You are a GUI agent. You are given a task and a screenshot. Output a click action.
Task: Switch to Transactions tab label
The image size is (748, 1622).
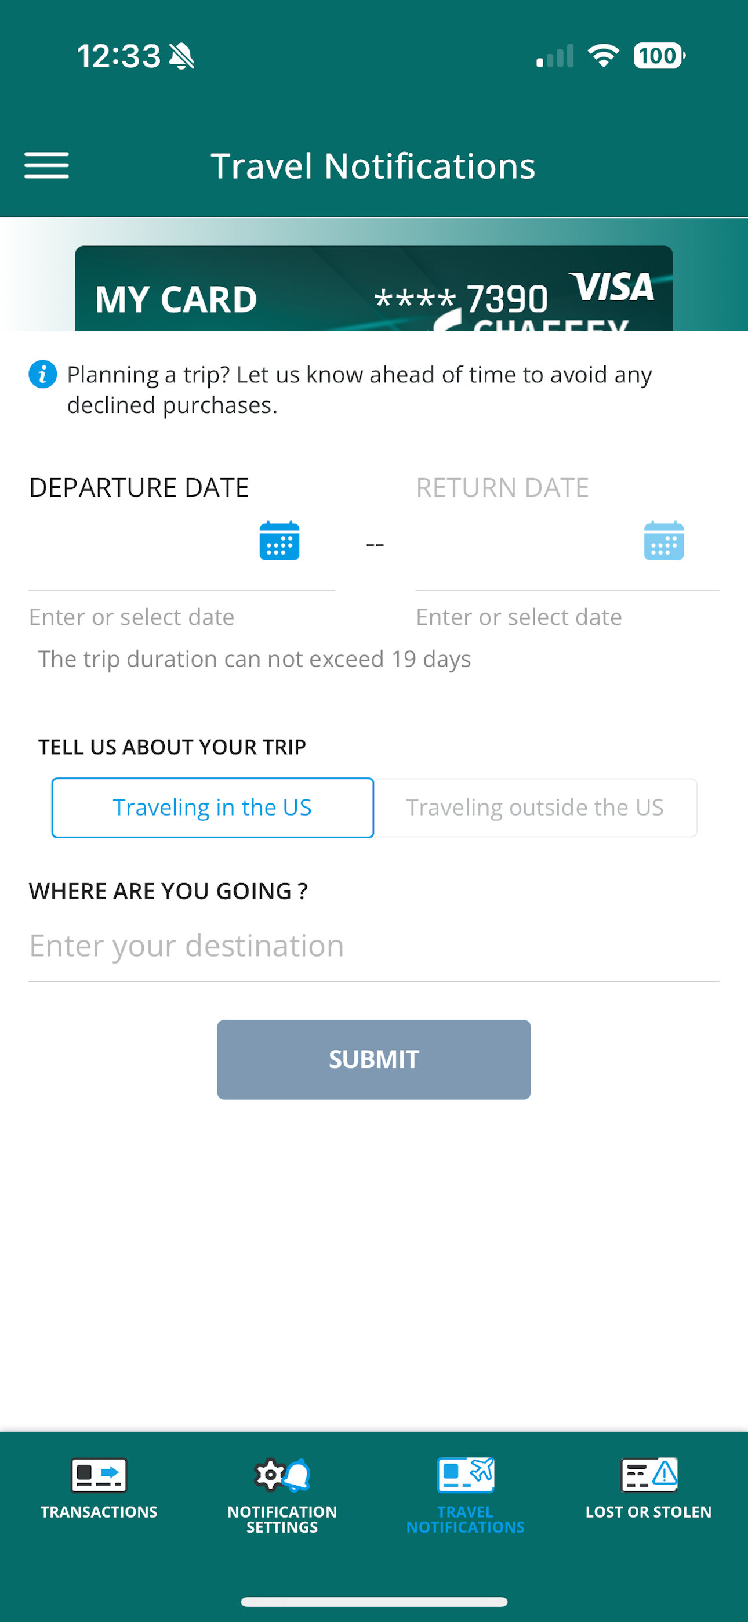[99, 1512]
